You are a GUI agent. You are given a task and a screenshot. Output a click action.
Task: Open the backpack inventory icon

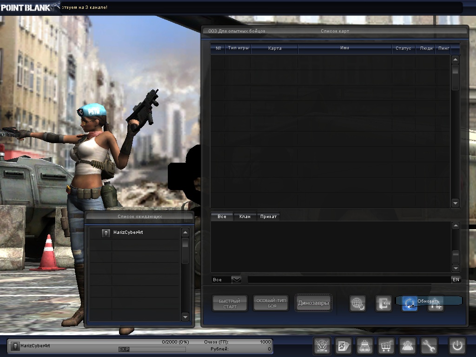(x=364, y=345)
